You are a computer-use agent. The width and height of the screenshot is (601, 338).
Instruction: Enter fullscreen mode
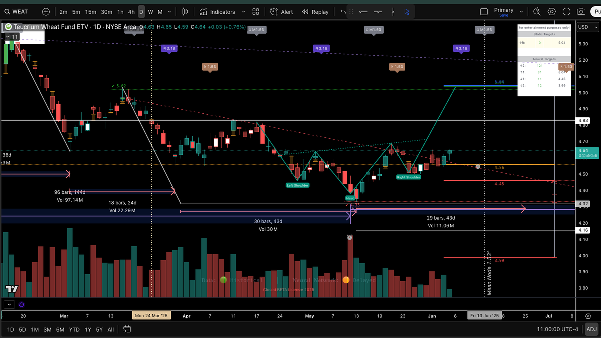click(567, 12)
